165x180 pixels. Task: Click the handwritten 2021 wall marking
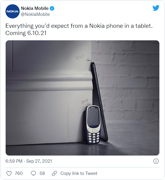(80, 57)
